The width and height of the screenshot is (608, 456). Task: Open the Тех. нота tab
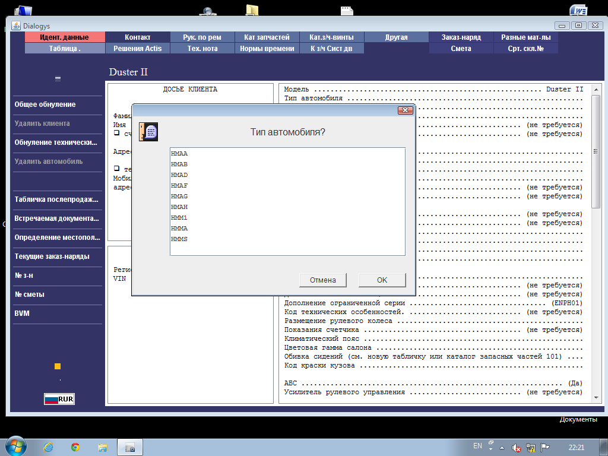tap(202, 49)
